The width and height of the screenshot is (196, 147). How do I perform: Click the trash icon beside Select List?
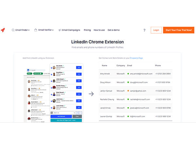[x=77, y=113]
